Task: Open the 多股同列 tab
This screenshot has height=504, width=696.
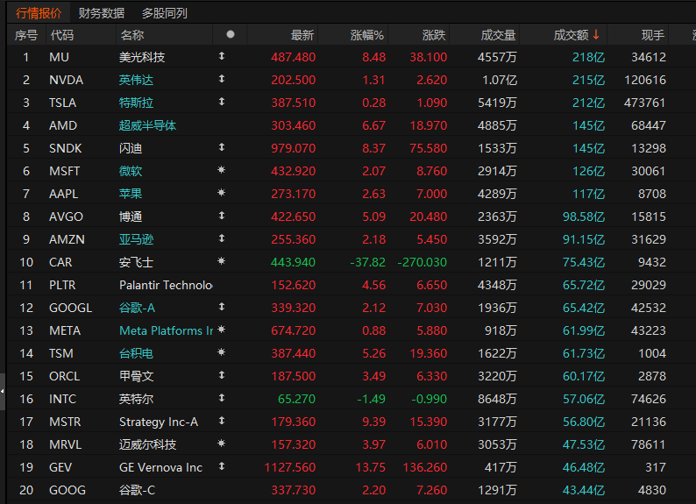Action: [x=164, y=13]
